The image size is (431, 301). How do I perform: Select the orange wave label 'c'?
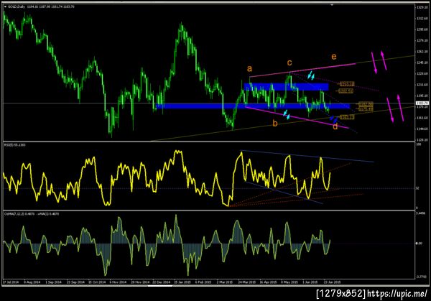coord(289,62)
